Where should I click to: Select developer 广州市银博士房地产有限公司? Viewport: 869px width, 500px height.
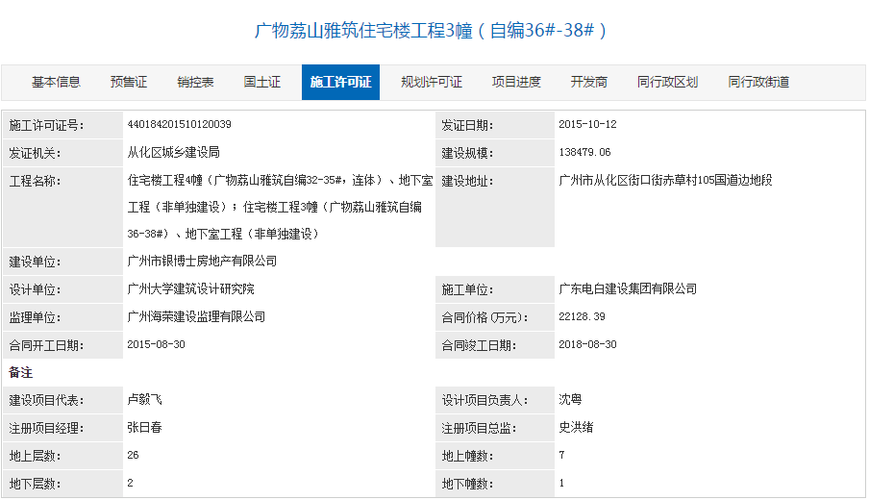tap(202, 261)
